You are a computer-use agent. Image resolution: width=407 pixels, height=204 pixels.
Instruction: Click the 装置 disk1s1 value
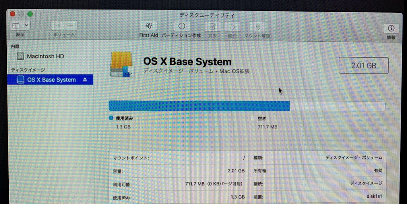point(374,196)
